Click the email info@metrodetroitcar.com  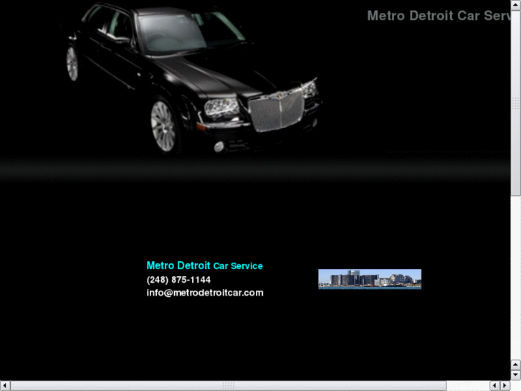tap(205, 293)
